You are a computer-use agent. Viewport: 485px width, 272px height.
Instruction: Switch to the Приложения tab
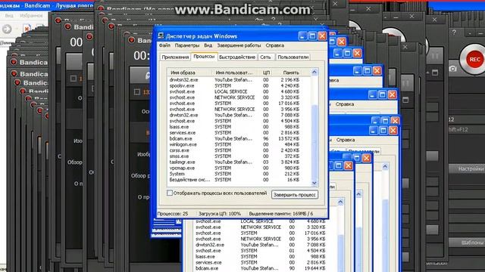click(175, 57)
